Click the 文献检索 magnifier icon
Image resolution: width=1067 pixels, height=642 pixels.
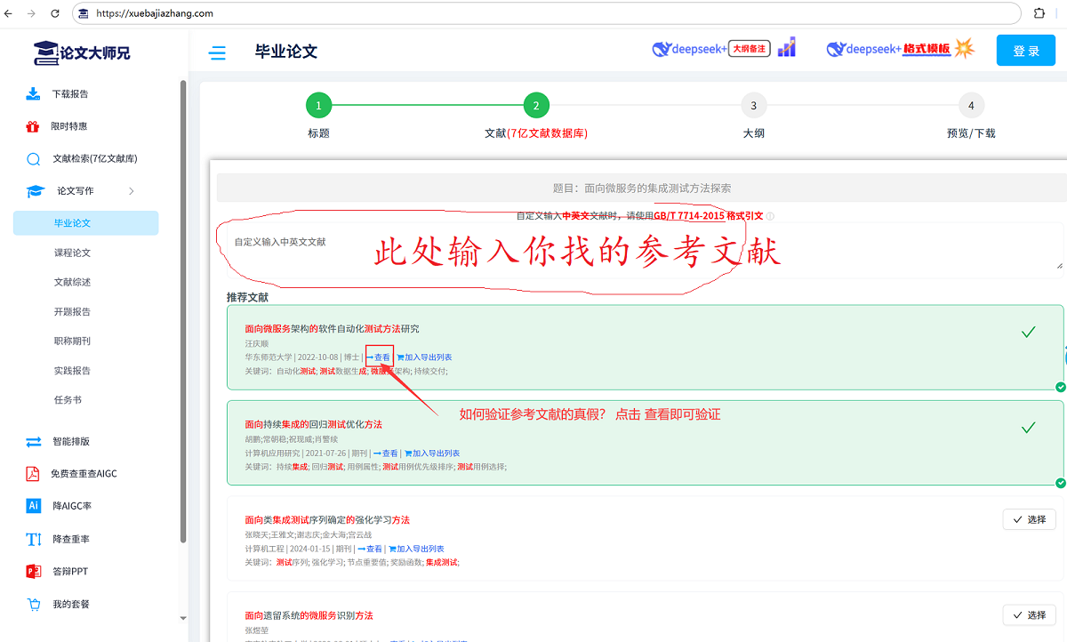tap(33, 159)
